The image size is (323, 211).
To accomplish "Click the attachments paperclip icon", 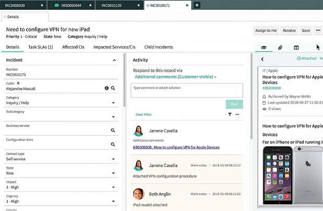I will (x=280, y=47).
